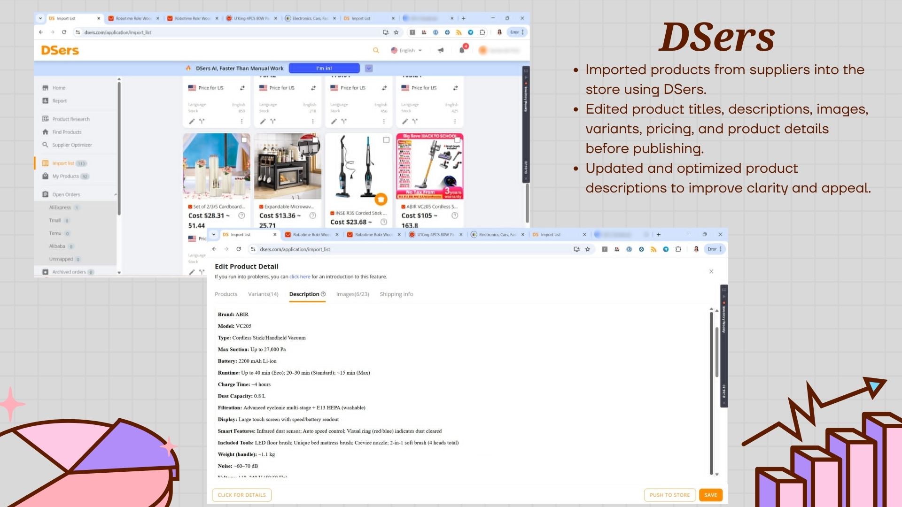Open Archived orders in the sidebar
This screenshot has height=507, width=902.
pyautogui.click(x=68, y=272)
